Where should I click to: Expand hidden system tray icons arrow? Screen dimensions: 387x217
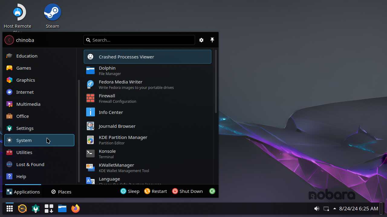click(x=335, y=209)
